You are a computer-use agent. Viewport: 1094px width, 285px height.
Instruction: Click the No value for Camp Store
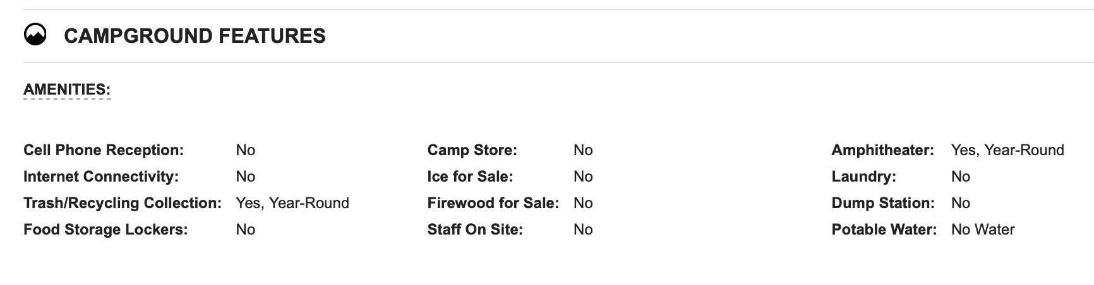pyautogui.click(x=583, y=150)
